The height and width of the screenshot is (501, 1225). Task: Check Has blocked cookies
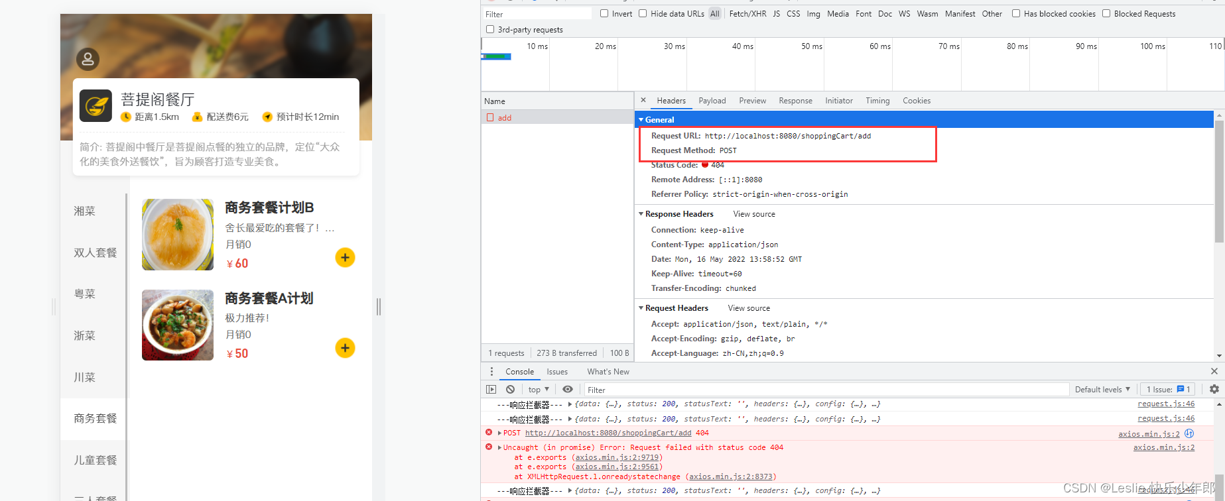(1016, 13)
